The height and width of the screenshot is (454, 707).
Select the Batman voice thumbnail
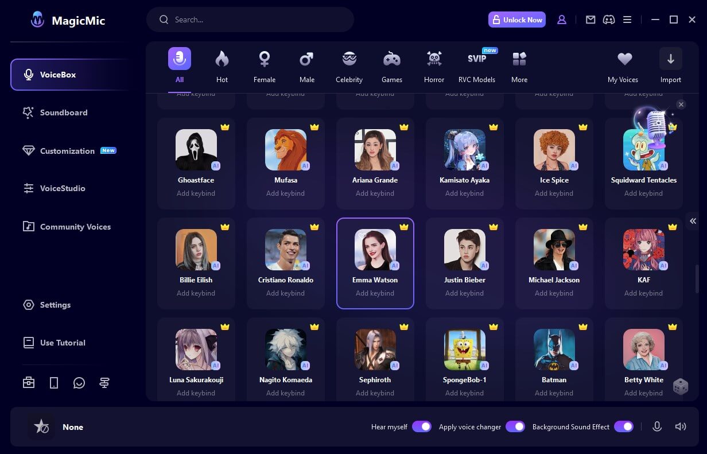tap(554, 350)
